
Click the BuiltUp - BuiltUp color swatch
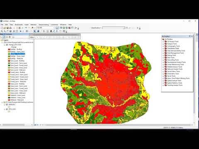(9, 49)
